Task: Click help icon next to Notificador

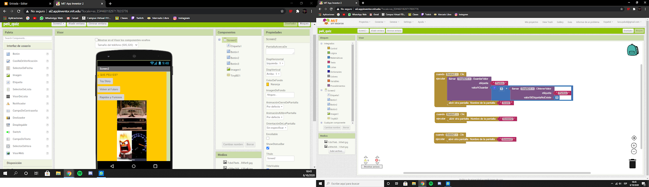Action: pyautogui.click(x=47, y=103)
